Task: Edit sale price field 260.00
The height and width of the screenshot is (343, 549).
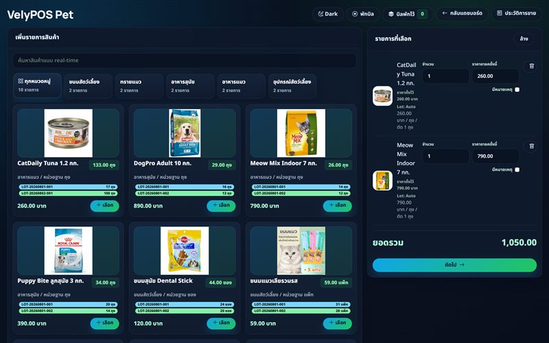Action: [x=495, y=76]
